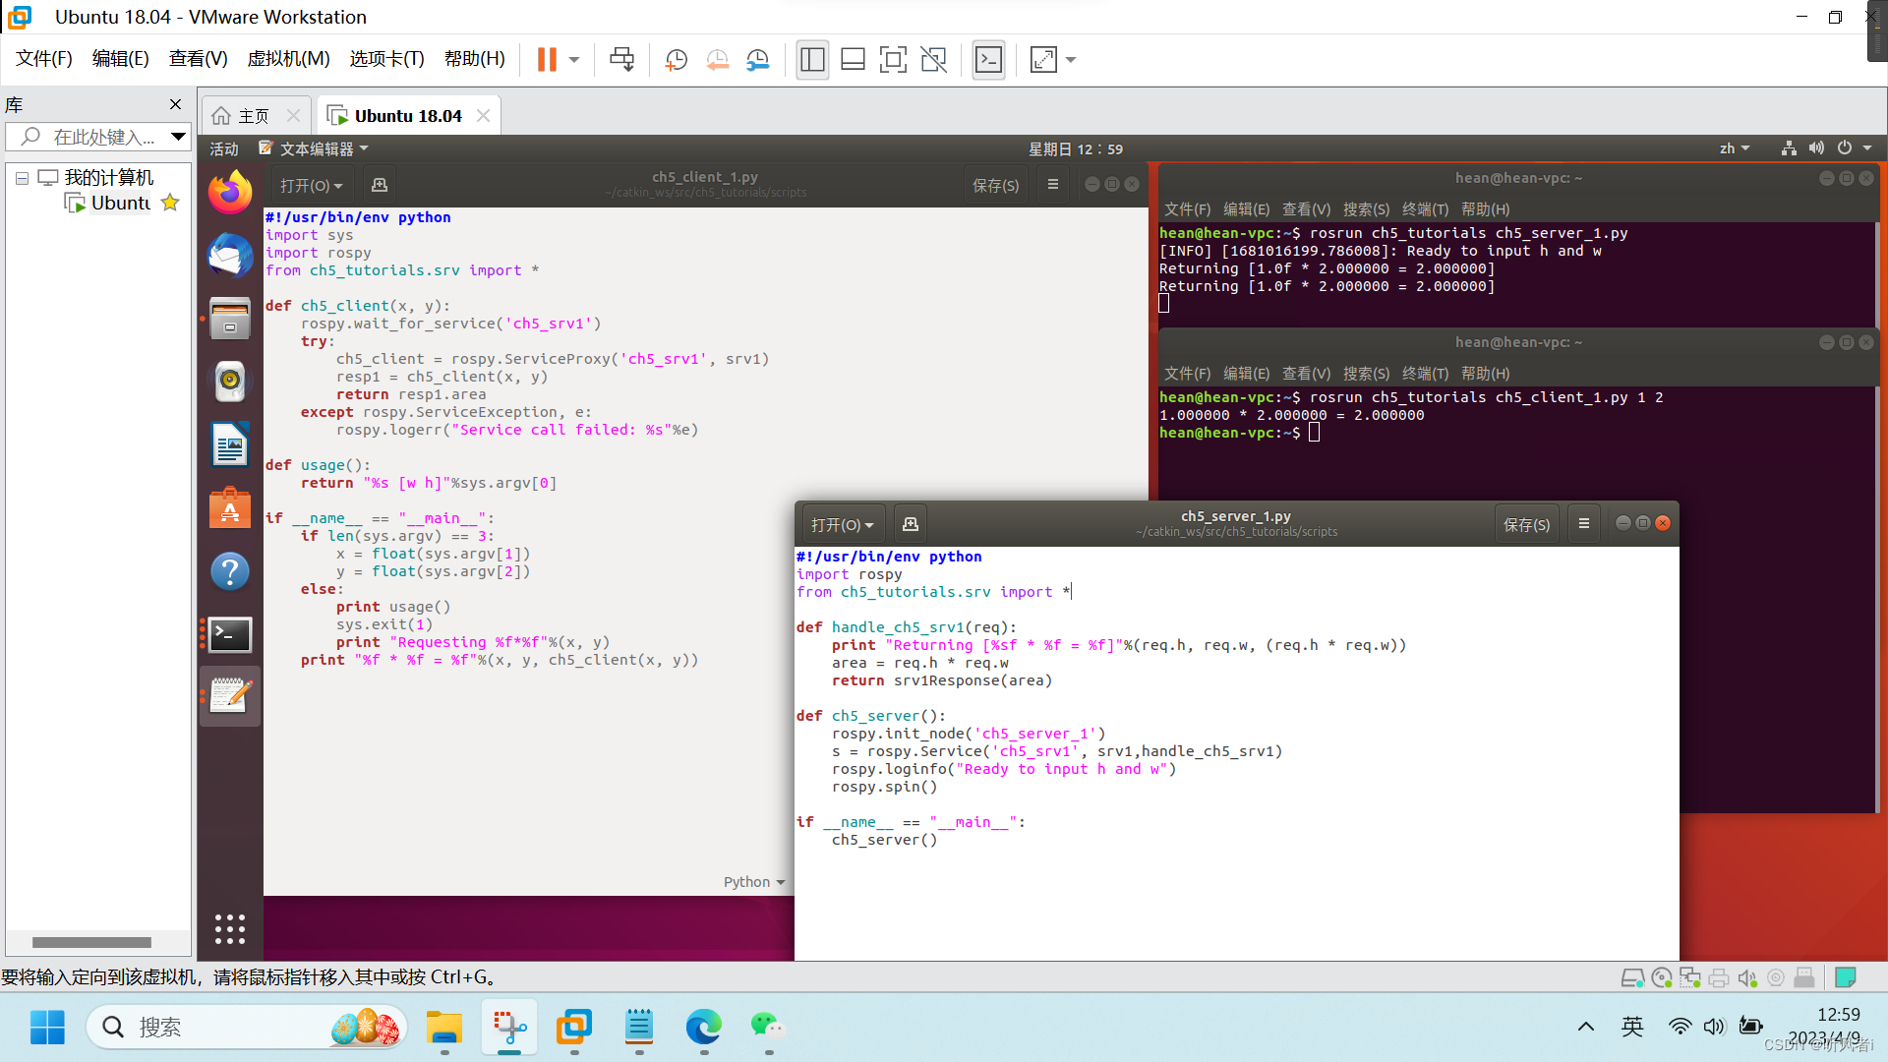1888x1062 pixels.
Task: Click 保存(S) in the ch5_client_1.py editor
Action: pyautogui.click(x=995, y=185)
